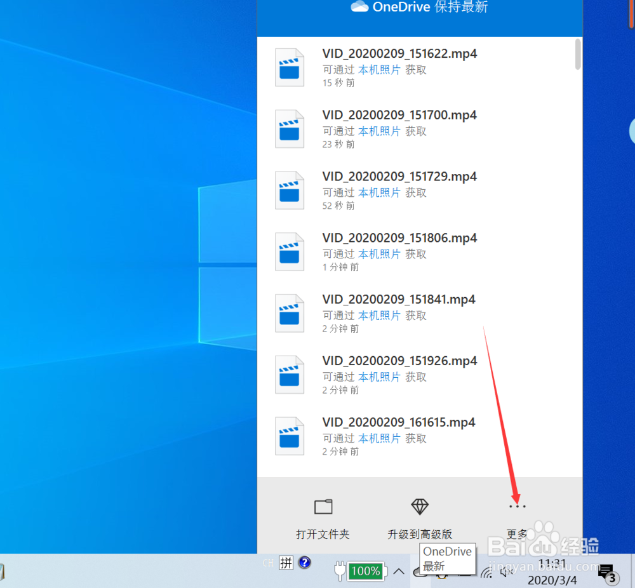Click the power plug icon in taskbar
The image size is (635, 588).
click(x=340, y=571)
